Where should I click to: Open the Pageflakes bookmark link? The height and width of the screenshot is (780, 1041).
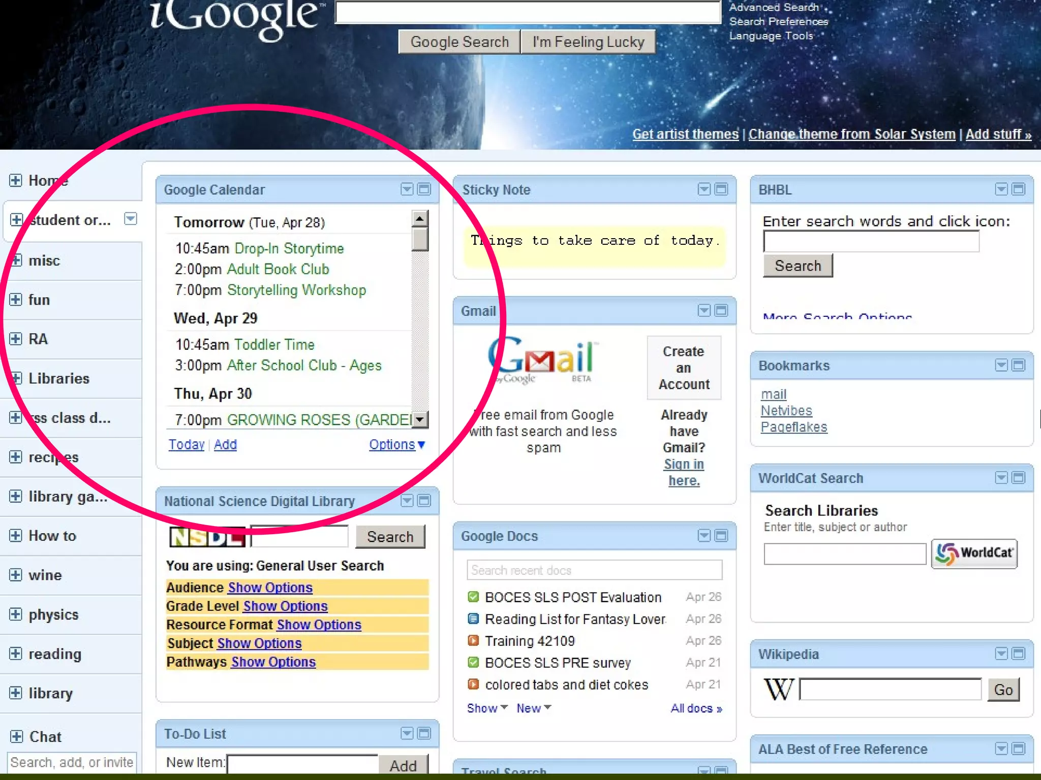pyautogui.click(x=793, y=427)
